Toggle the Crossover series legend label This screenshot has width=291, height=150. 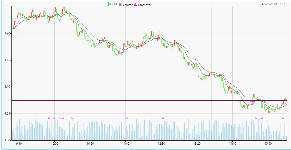[145, 5]
